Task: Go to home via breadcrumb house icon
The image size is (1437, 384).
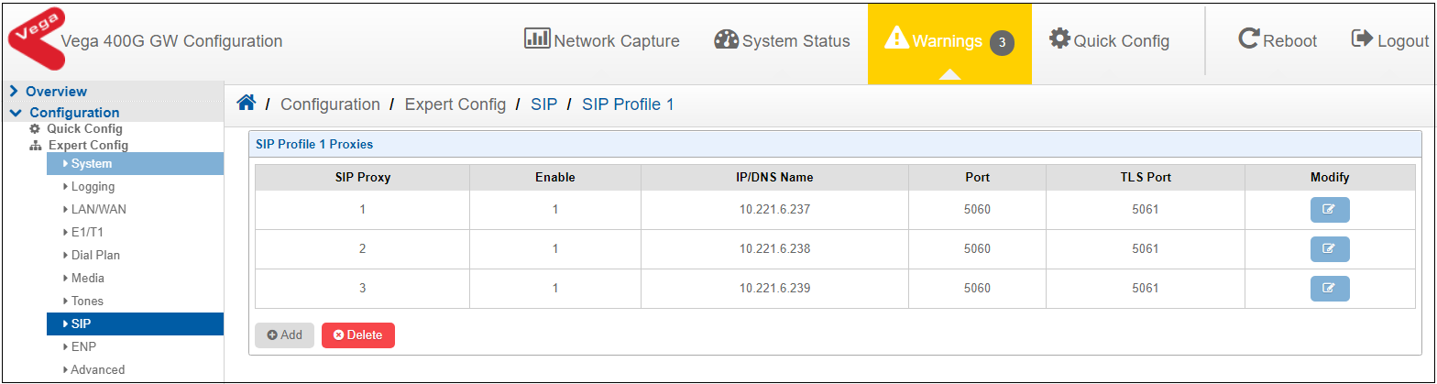Action: pyautogui.click(x=247, y=103)
